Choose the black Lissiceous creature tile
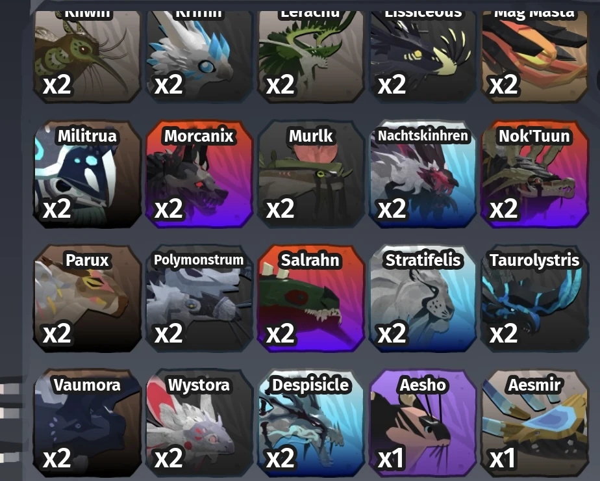 tap(423, 57)
